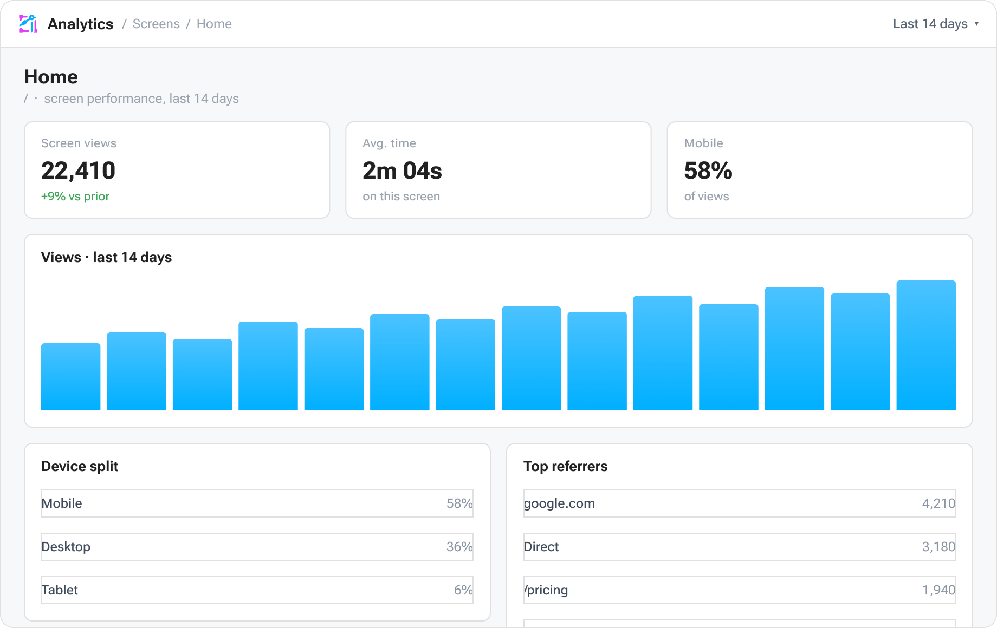Click the Home page title
Viewport: 997px width, 628px height.
pyautogui.click(x=51, y=77)
